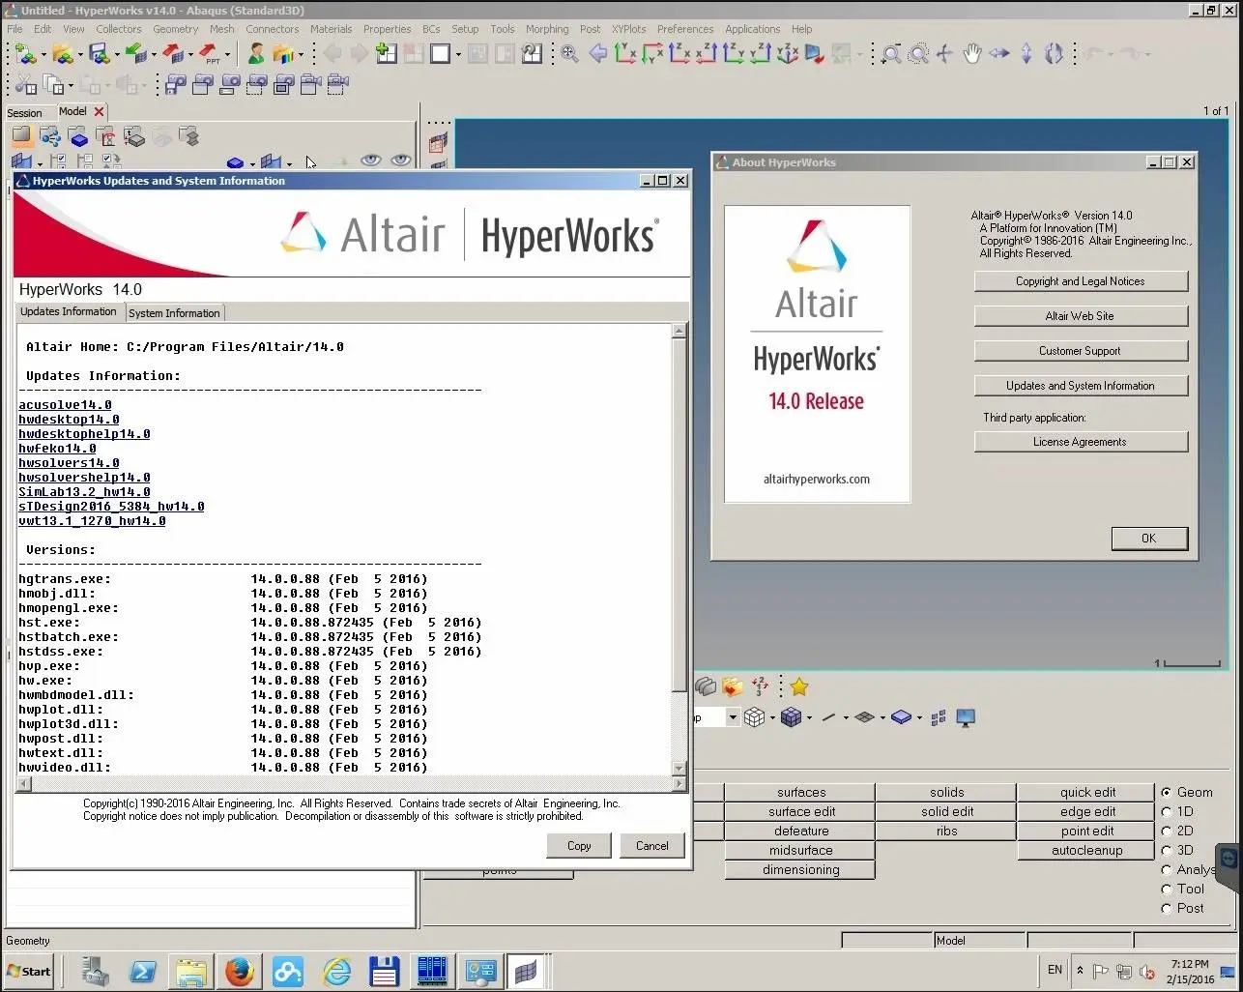The height and width of the screenshot is (992, 1243).
Task: Click the acusolve14.0 update link
Action: [x=65, y=405]
